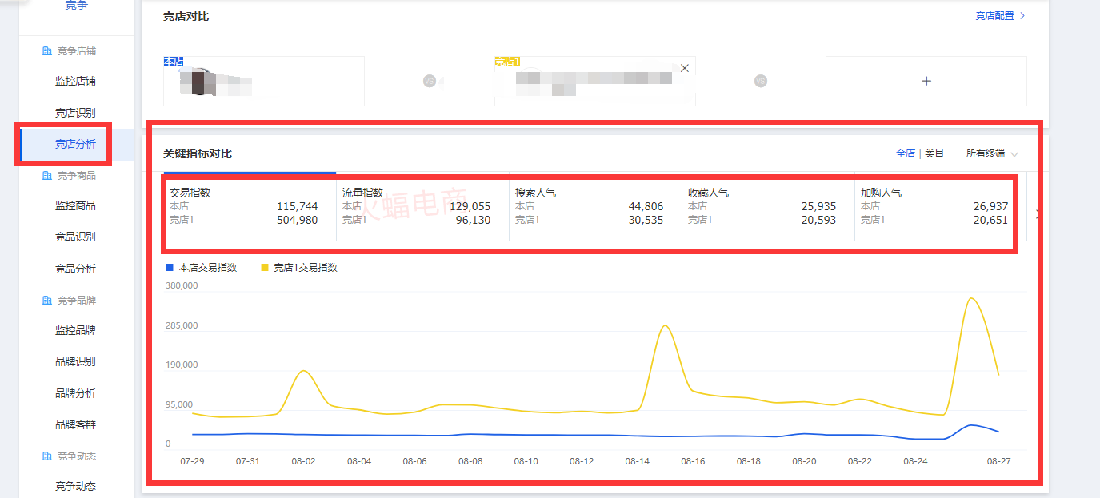The image size is (1100, 498).
Task: Select 监控品牌 menu item
Action: click(75, 331)
